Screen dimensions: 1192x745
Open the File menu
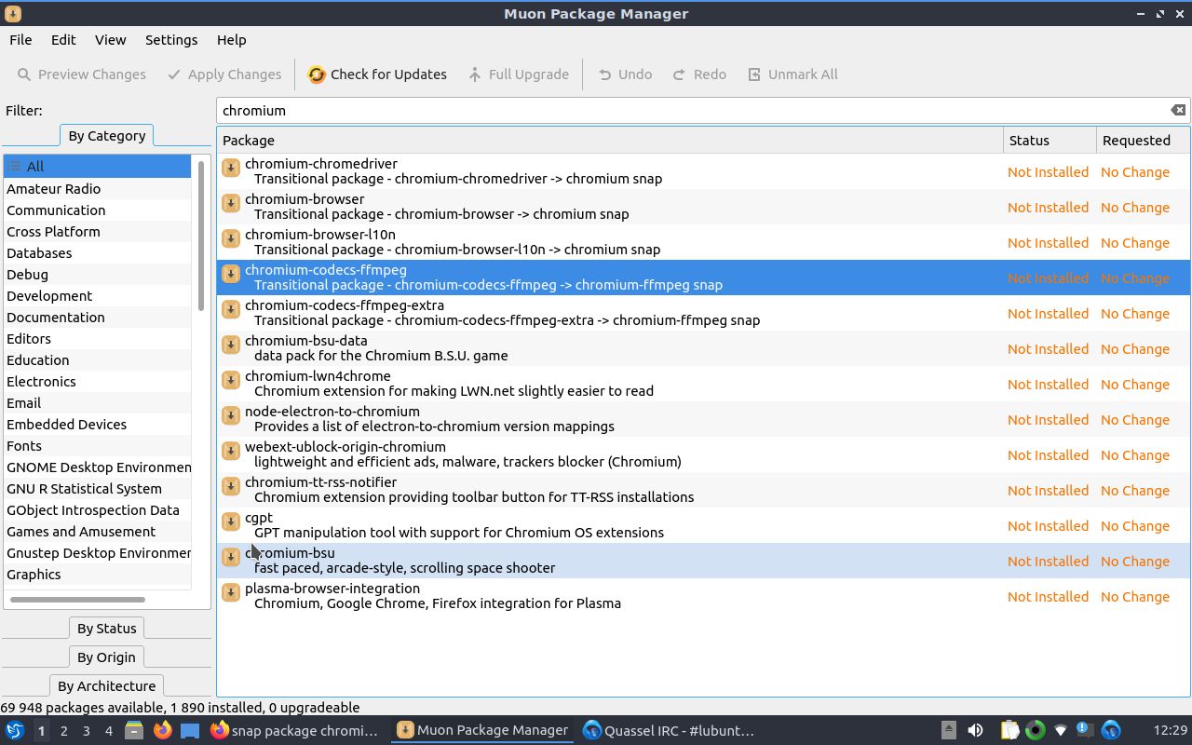[x=20, y=40]
